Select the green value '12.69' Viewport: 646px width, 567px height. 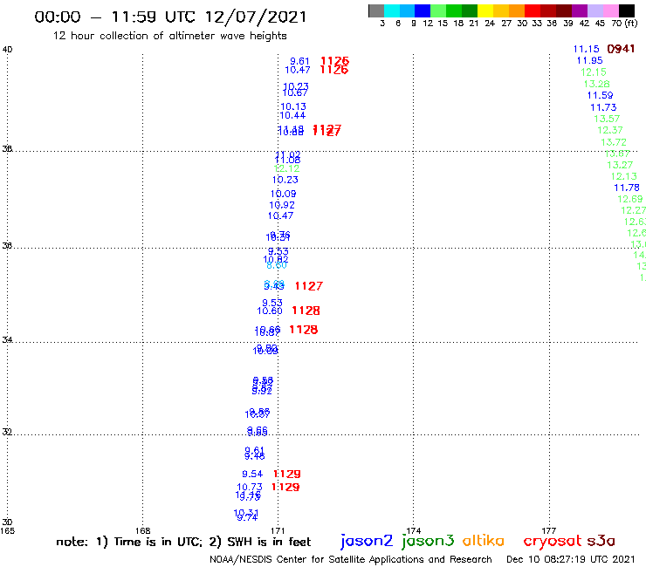click(630, 199)
